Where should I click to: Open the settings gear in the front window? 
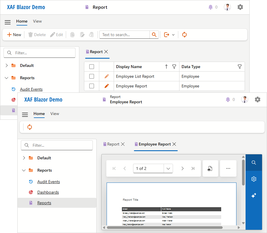pyautogui.click(x=258, y=99)
